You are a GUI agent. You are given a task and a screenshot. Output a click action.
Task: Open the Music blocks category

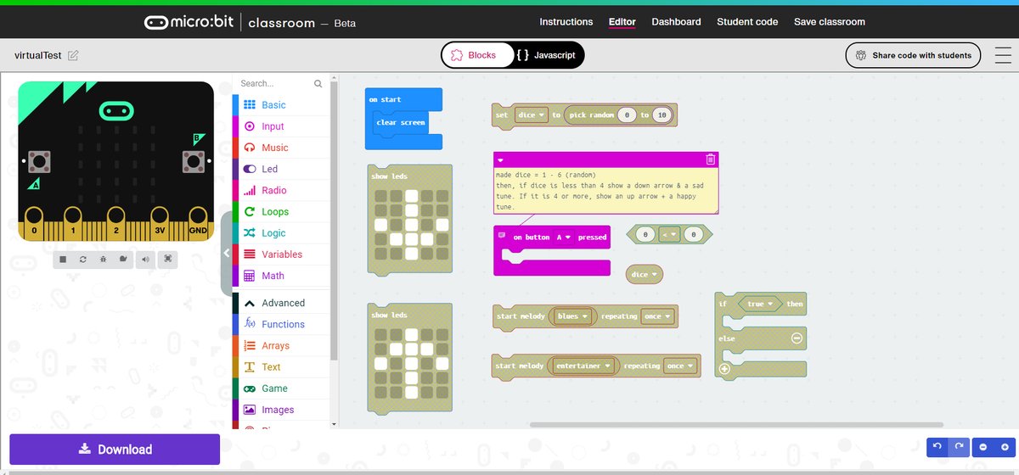point(280,148)
